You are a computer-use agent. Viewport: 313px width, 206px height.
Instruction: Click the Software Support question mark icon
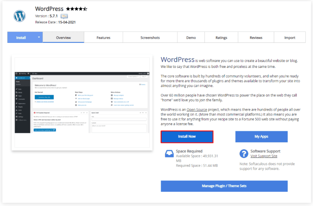pos(244,154)
